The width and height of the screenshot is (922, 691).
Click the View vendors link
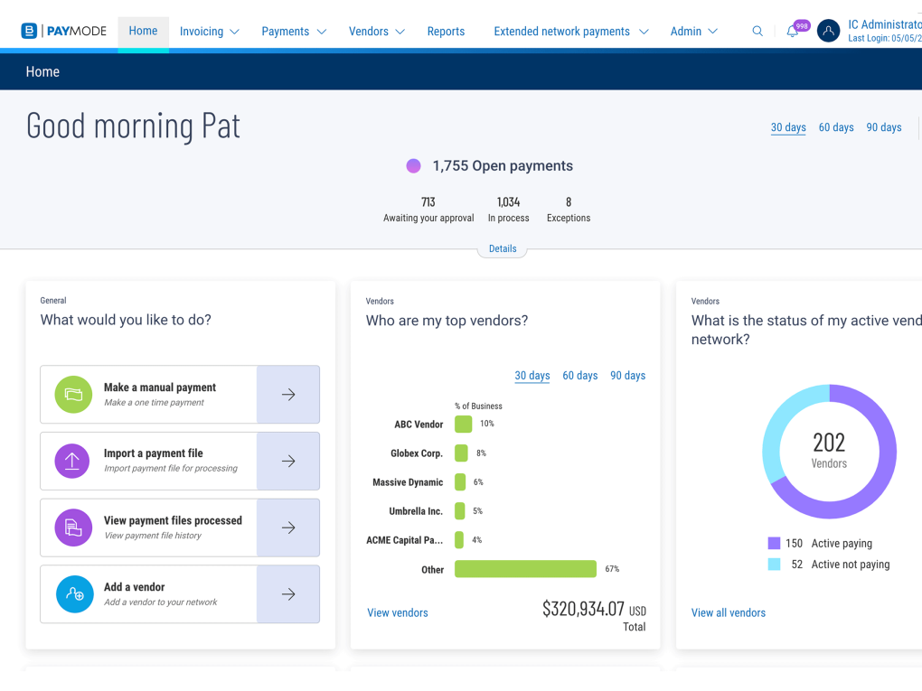[398, 612]
